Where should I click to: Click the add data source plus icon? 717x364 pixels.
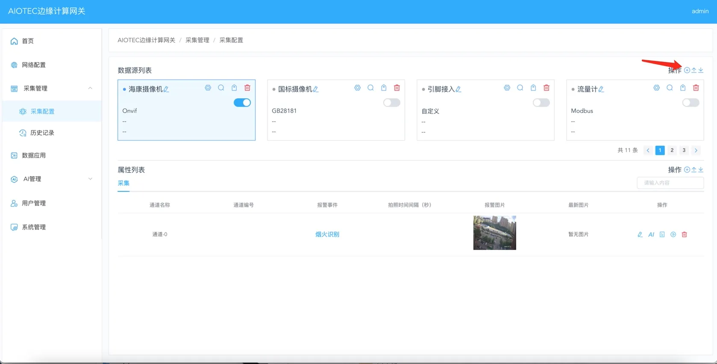[687, 70]
